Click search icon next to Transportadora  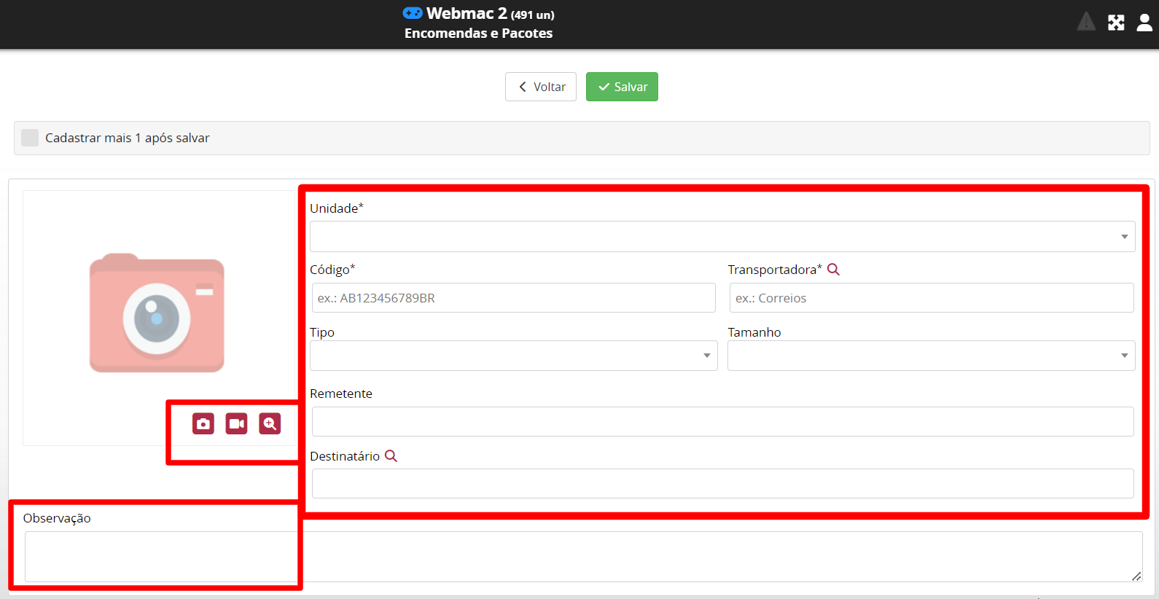click(834, 270)
